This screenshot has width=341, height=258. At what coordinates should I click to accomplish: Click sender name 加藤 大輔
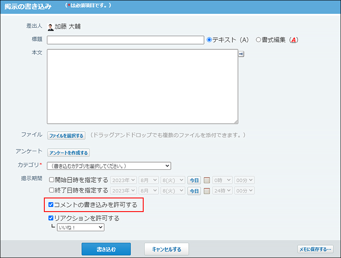coord(68,26)
